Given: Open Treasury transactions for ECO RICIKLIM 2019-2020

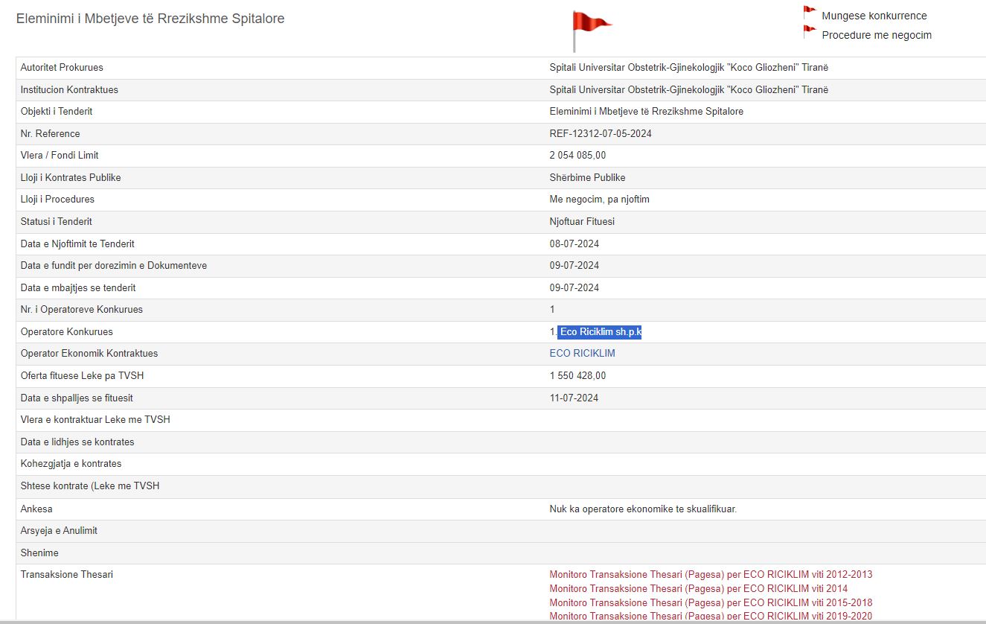Looking at the screenshot, I should pos(710,616).
